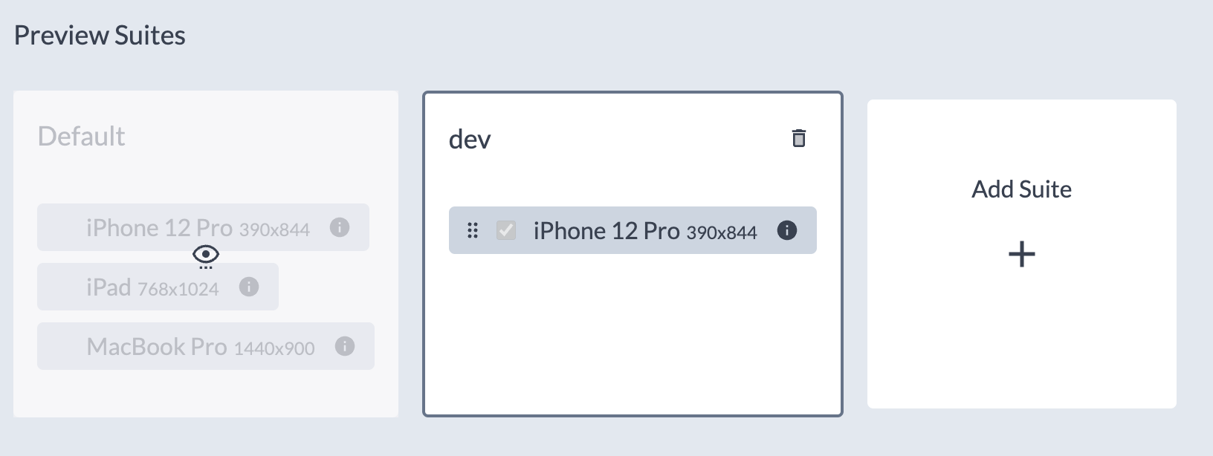The image size is (1213, 456).
Task: Click the Preview Suites heading
Action: click(x=100, y=36)
